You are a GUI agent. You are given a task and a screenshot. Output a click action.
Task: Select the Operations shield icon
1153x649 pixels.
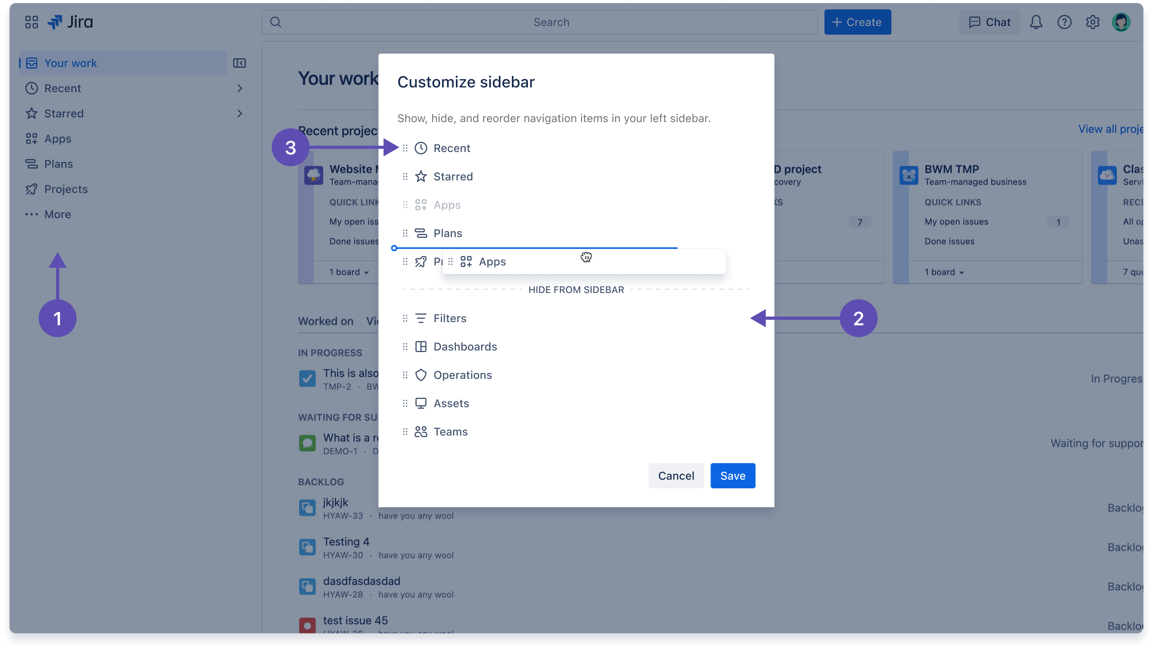coord(421,375)
